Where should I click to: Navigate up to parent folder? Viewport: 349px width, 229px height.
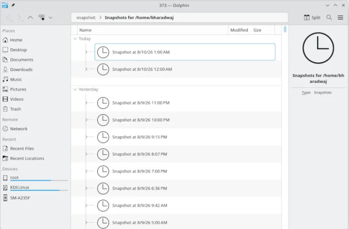pyautogui.click(x=30, y=17)
